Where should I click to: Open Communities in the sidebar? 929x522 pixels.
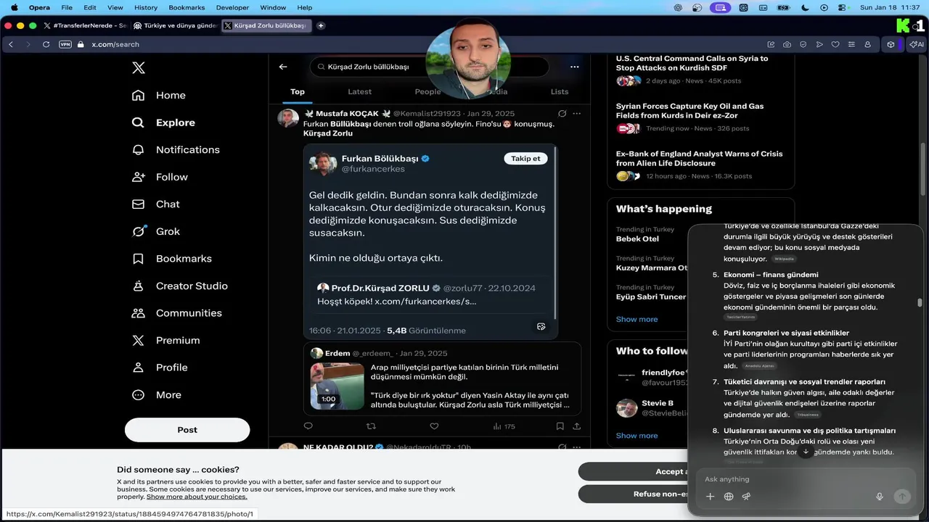[x=176, y=313]
